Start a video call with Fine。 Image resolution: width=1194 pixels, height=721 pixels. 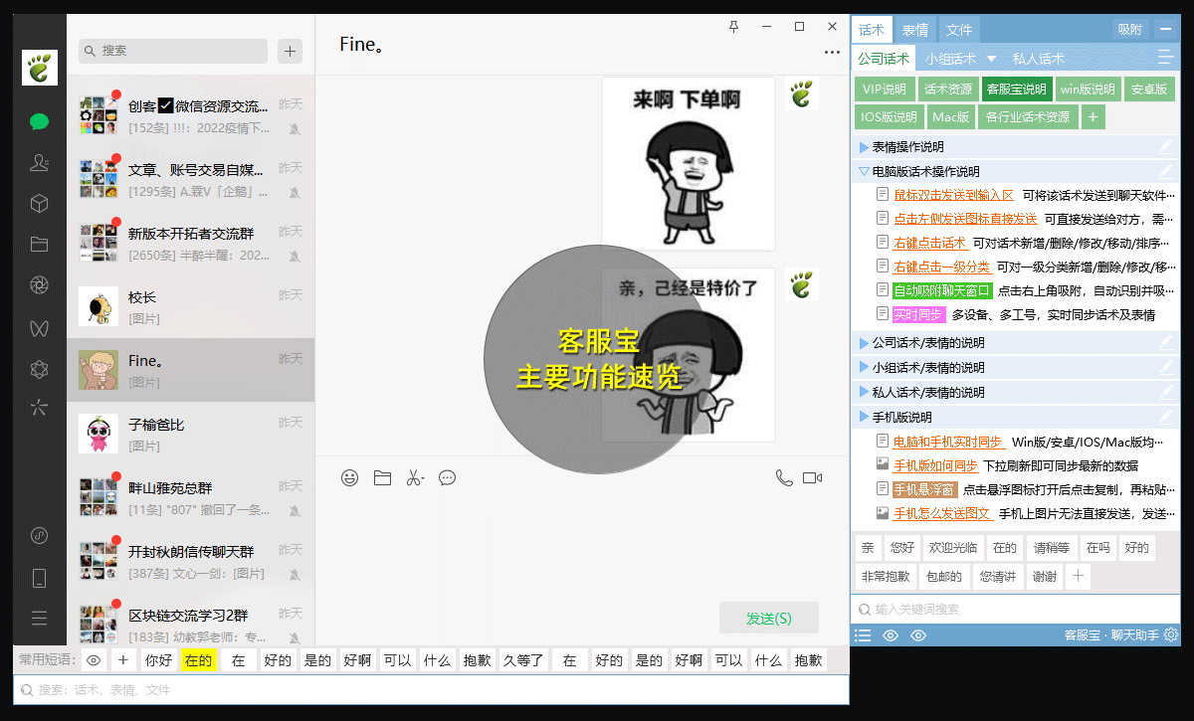[814, 476]
